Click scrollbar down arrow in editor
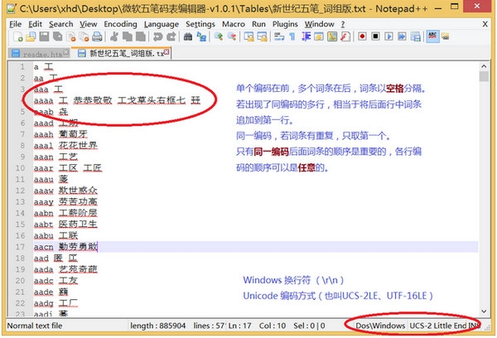 pyautogui.click(x=484, y=311)
